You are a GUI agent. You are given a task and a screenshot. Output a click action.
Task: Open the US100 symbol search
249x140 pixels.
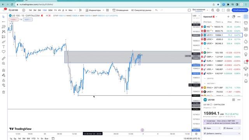tap(13, 10)
